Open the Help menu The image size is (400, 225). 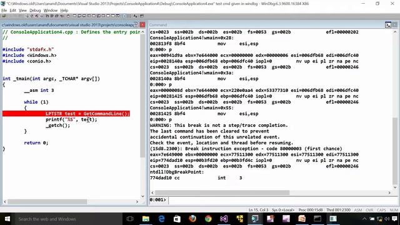pyautogui.click(x=64, y=11)
